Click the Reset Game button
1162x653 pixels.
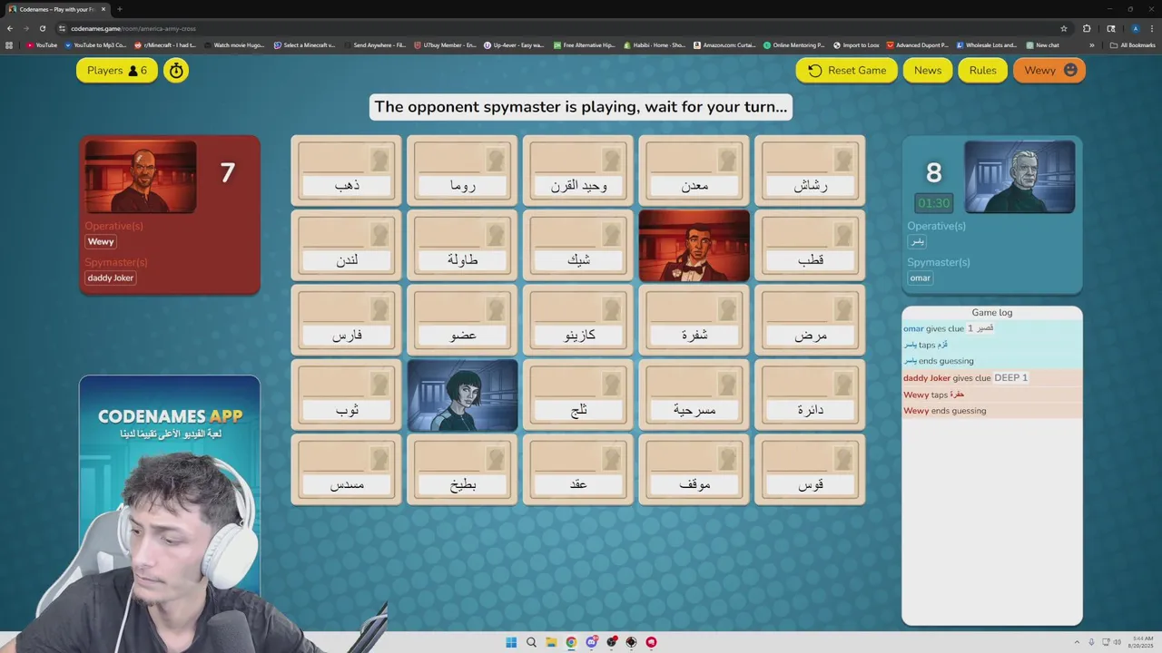coord(847,70)
